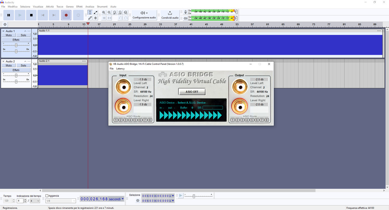Open Audio 1.1 clip options dots

click(x=379, y=31)
